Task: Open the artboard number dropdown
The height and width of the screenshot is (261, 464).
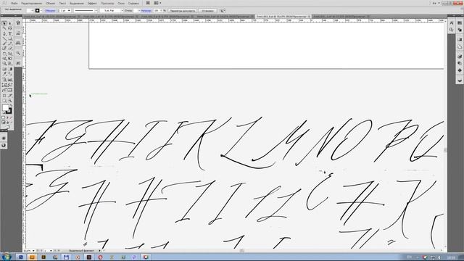Action: [x=51, y=251]
